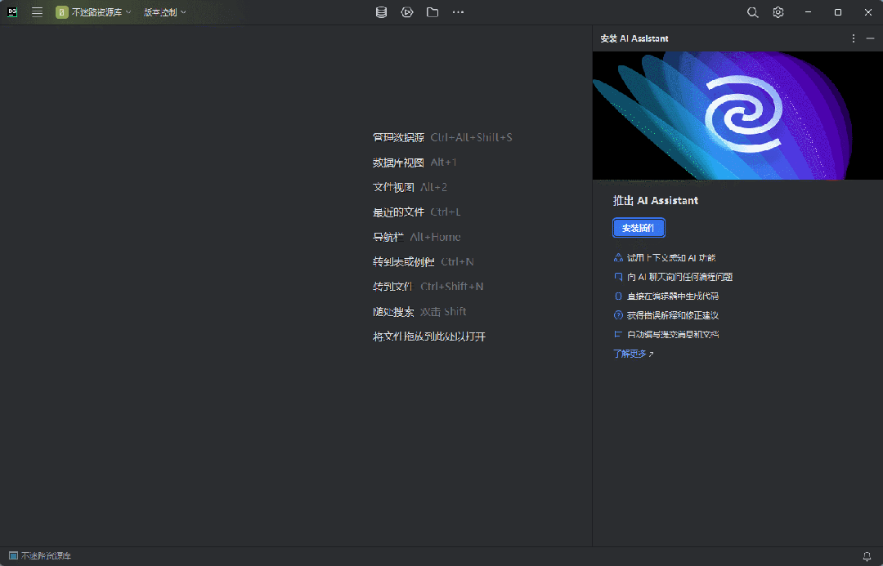The image size is (883, 566).
Task: Open the Services tool window icon
Action: tap(407, 12)
